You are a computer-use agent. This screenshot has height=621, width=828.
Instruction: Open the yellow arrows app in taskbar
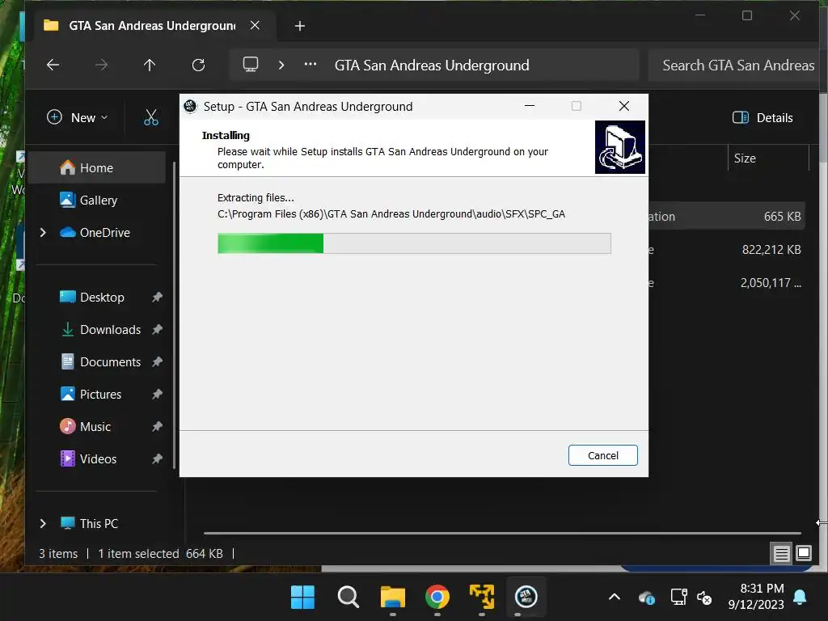click(482, 597)
